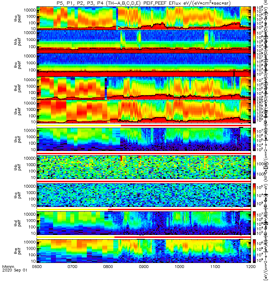Image resolution: width=269 pixels, height=287 pixels.
Task: Click the "thc peif" panel label
Action: click(x=18, y=195)
